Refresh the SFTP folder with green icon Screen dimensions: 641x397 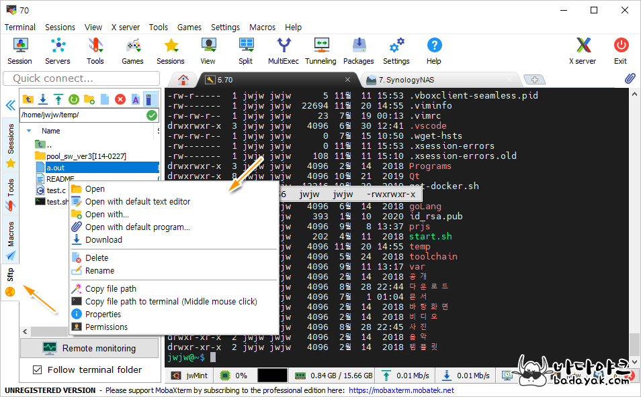pos(74,99)
